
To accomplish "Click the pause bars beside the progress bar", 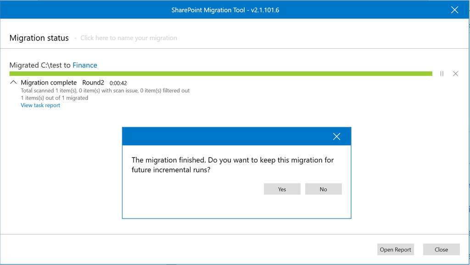I will (x=442, y=73).
